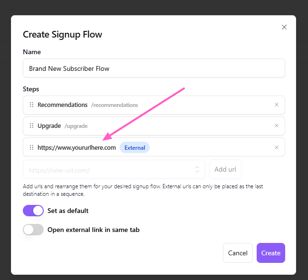Enable Open external link in same tab
The width and height of the screenshot is (308, 280).
click(33, 230)
